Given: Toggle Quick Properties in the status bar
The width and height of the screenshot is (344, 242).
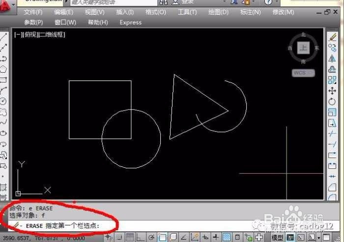Looking at the screenshot, I should pyautogui.click(x=237, y=237).
